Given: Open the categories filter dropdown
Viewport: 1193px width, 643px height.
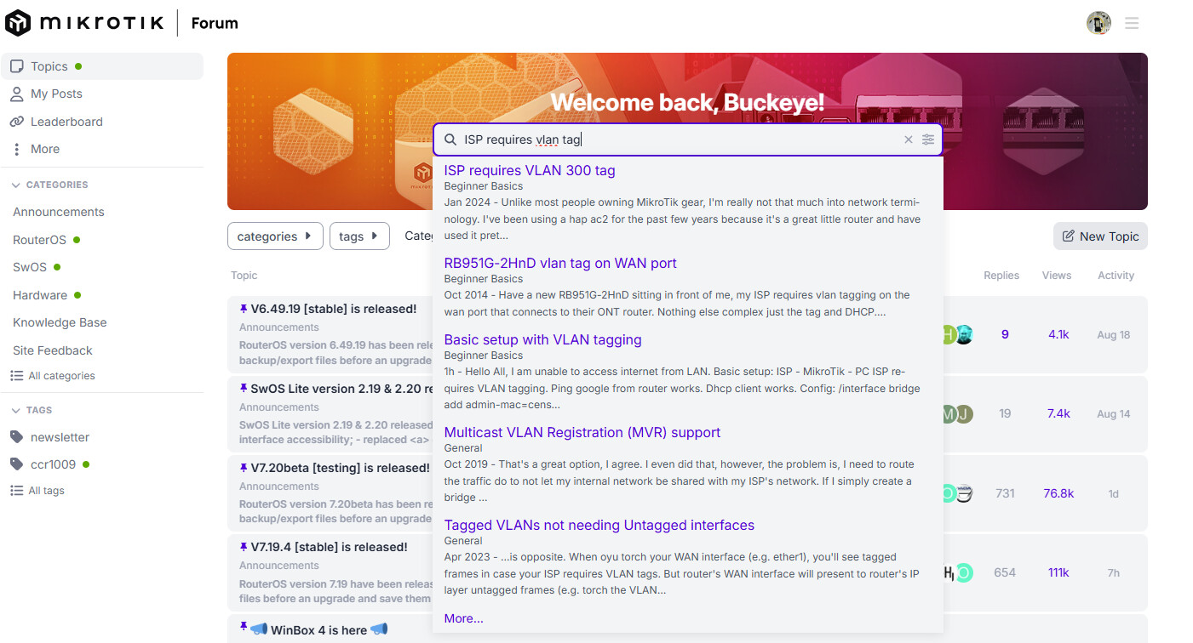Looking at the screenshot, I should [276, 236].
